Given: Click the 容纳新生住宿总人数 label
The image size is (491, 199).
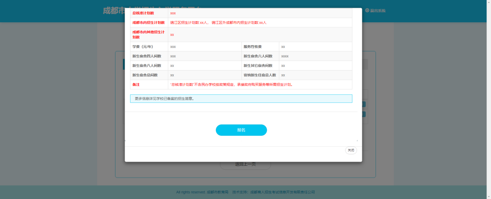Looking at the screenshot, I should (260, 75).
